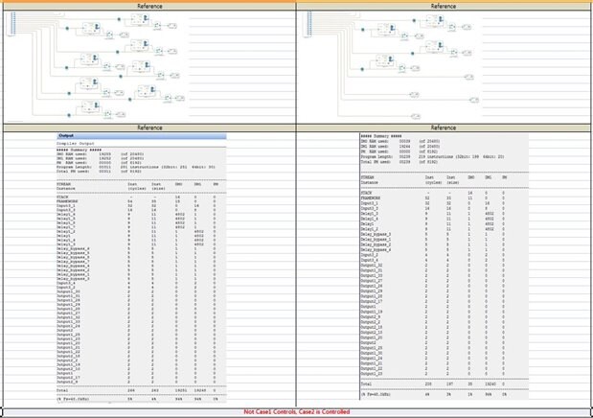Click the FRAMEWORK row in the right listing
593x418 pixels.
point(434,198)
